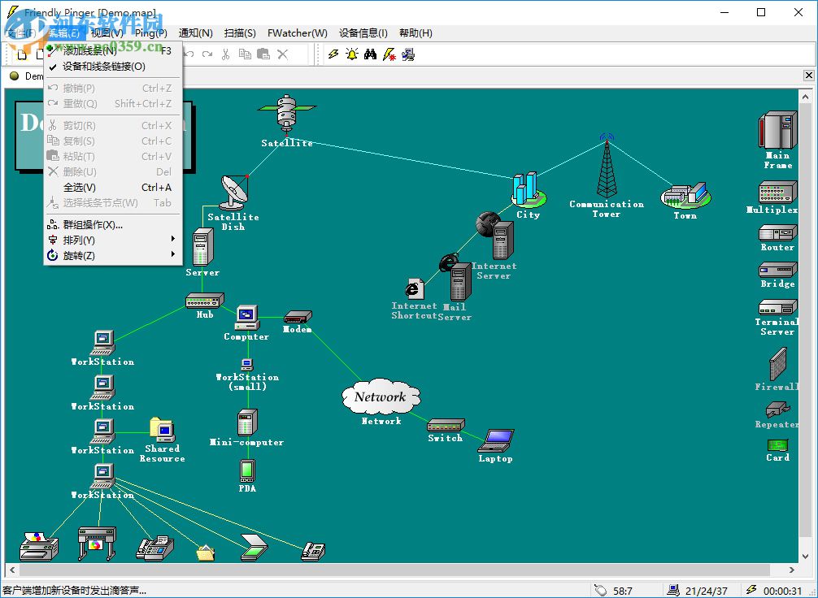
Task: Open the Ping(P) menu
Action: coord(150,32)
